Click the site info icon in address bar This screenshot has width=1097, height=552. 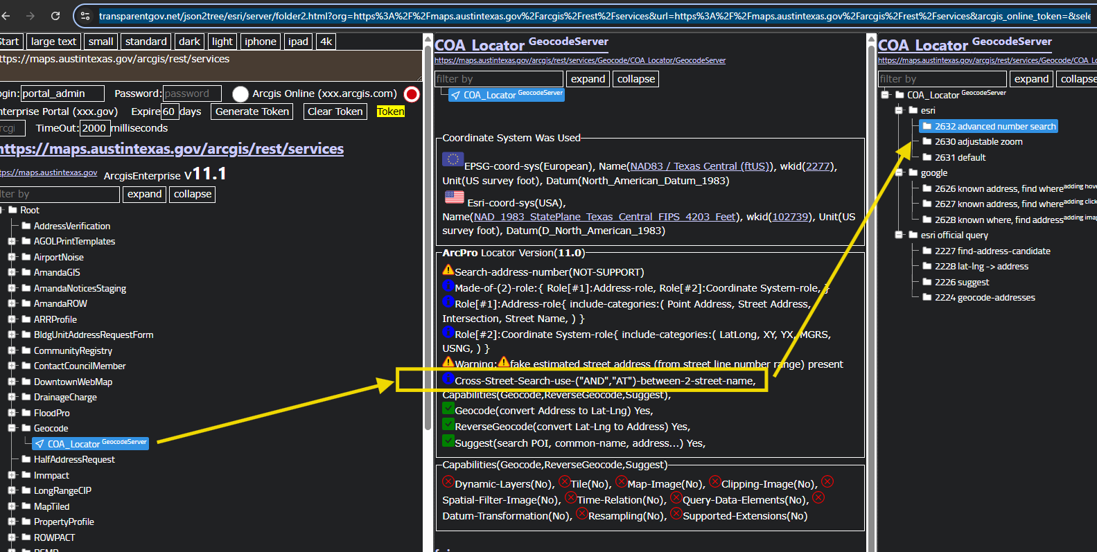point(85,15)
